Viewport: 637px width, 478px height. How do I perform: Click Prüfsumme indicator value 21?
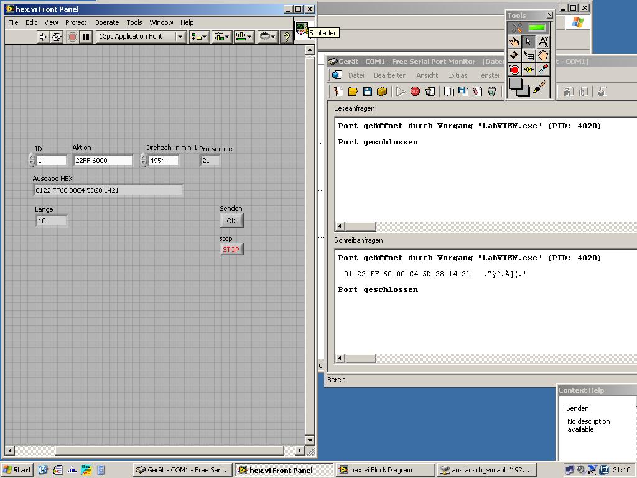210,161
